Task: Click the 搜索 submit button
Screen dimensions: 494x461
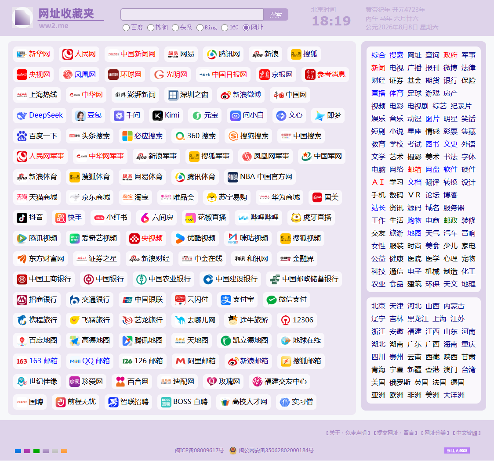Action: pos(276,14)
